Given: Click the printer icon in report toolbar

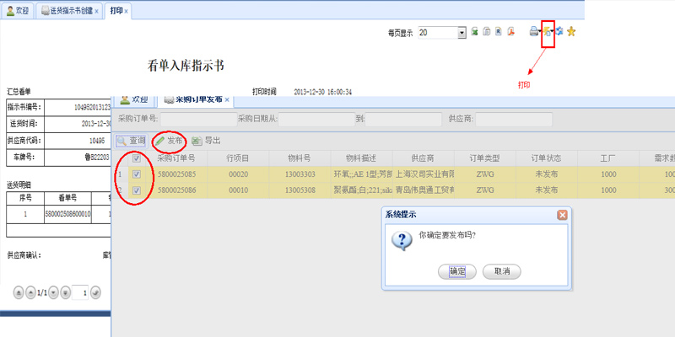Looking at the screenshot, I should (x=534, y=32).
